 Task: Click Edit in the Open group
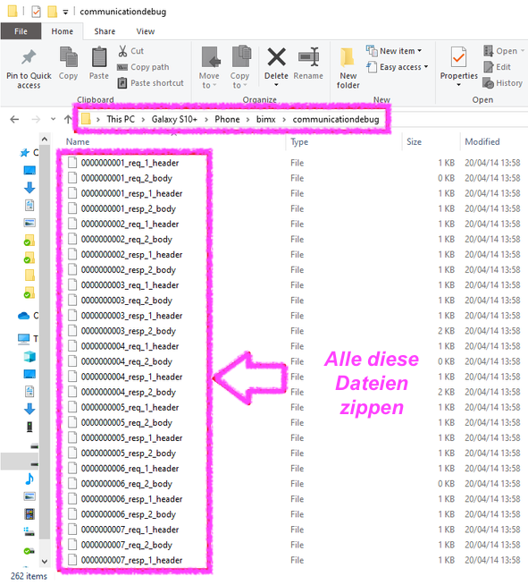click(x=497, y=67)
